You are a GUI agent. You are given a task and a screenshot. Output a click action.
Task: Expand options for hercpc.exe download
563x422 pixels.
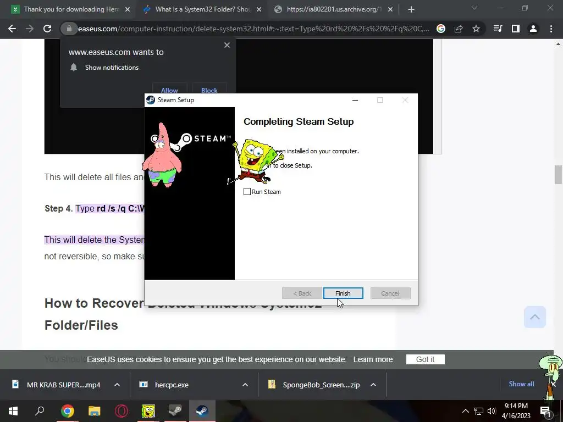click(x=245, y=385)
